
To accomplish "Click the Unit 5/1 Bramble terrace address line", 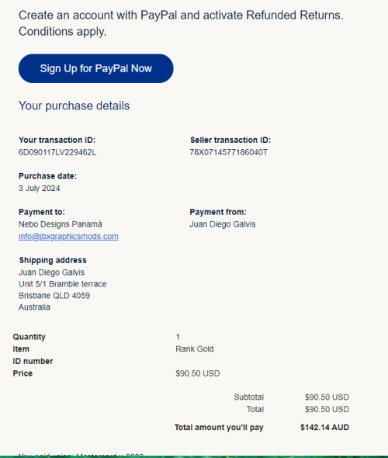I will pyautogui.click(x=63, y=284).
